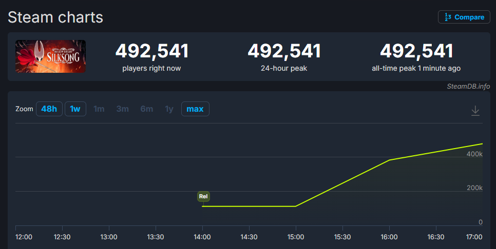Image resolution: width=496 pixels, height=249 pixels.
Task: Click the 'Steam charts' heading
Action: click(55, 17)
